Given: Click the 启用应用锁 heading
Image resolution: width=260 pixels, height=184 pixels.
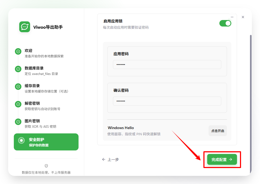Looking at the screenshot, I should pos(113,21).
